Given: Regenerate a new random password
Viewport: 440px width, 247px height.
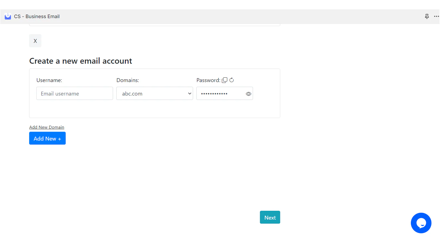Looking at the screenshot, I should 232,80.
